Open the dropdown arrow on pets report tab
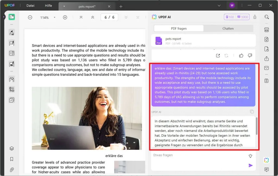Viewport: 278px width, 176px height. click(64, 6)
